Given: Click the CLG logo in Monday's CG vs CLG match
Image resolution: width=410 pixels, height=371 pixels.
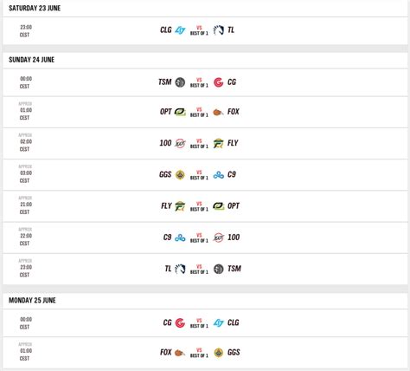Looking at the screenshot, I should point(218,322).
